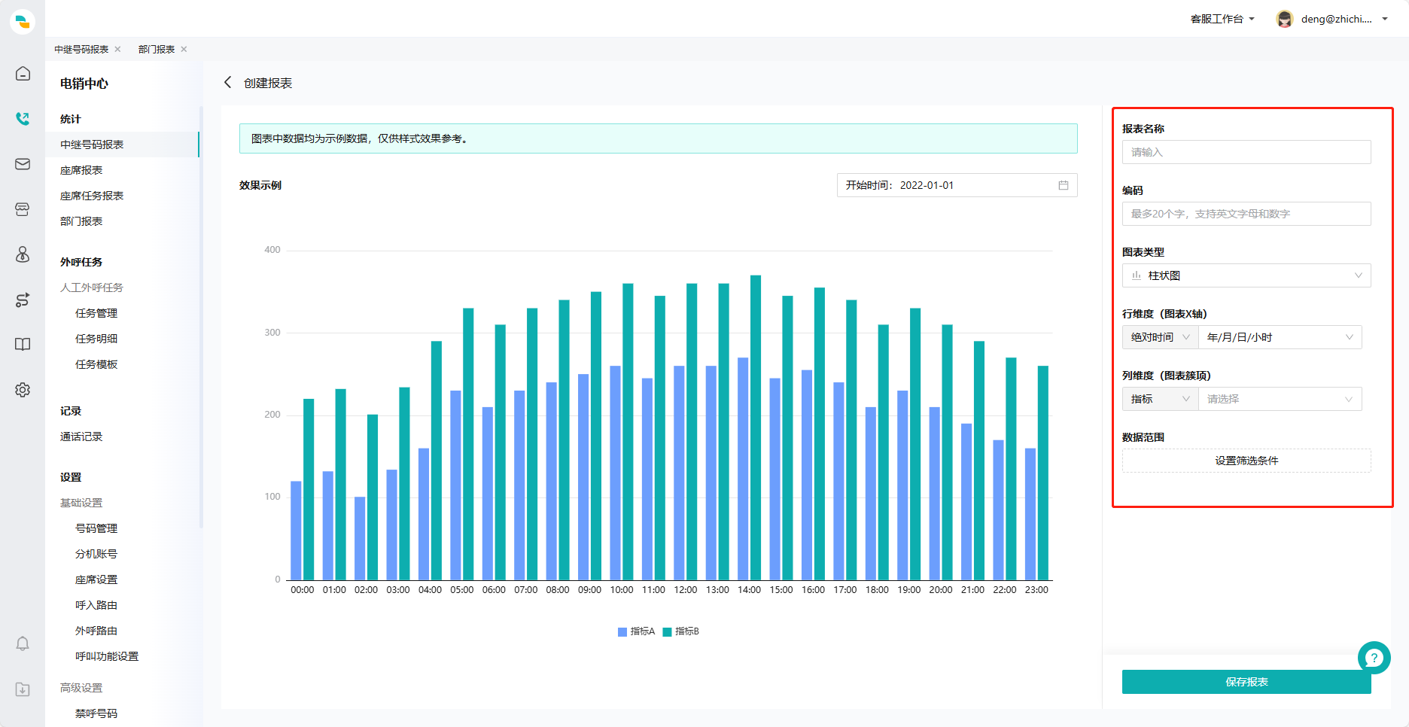The image size is (1409, 727).
Task: Click the 报表名称 input field
Action: click(1246, 152)
